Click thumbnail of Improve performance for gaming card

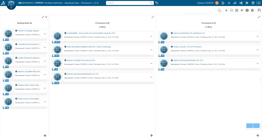tap(164, 36)
